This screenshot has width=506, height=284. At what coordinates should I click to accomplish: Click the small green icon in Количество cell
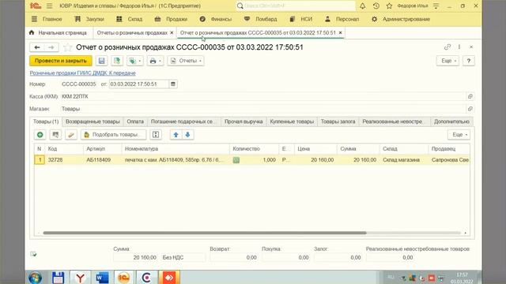[x=236, y=160]
